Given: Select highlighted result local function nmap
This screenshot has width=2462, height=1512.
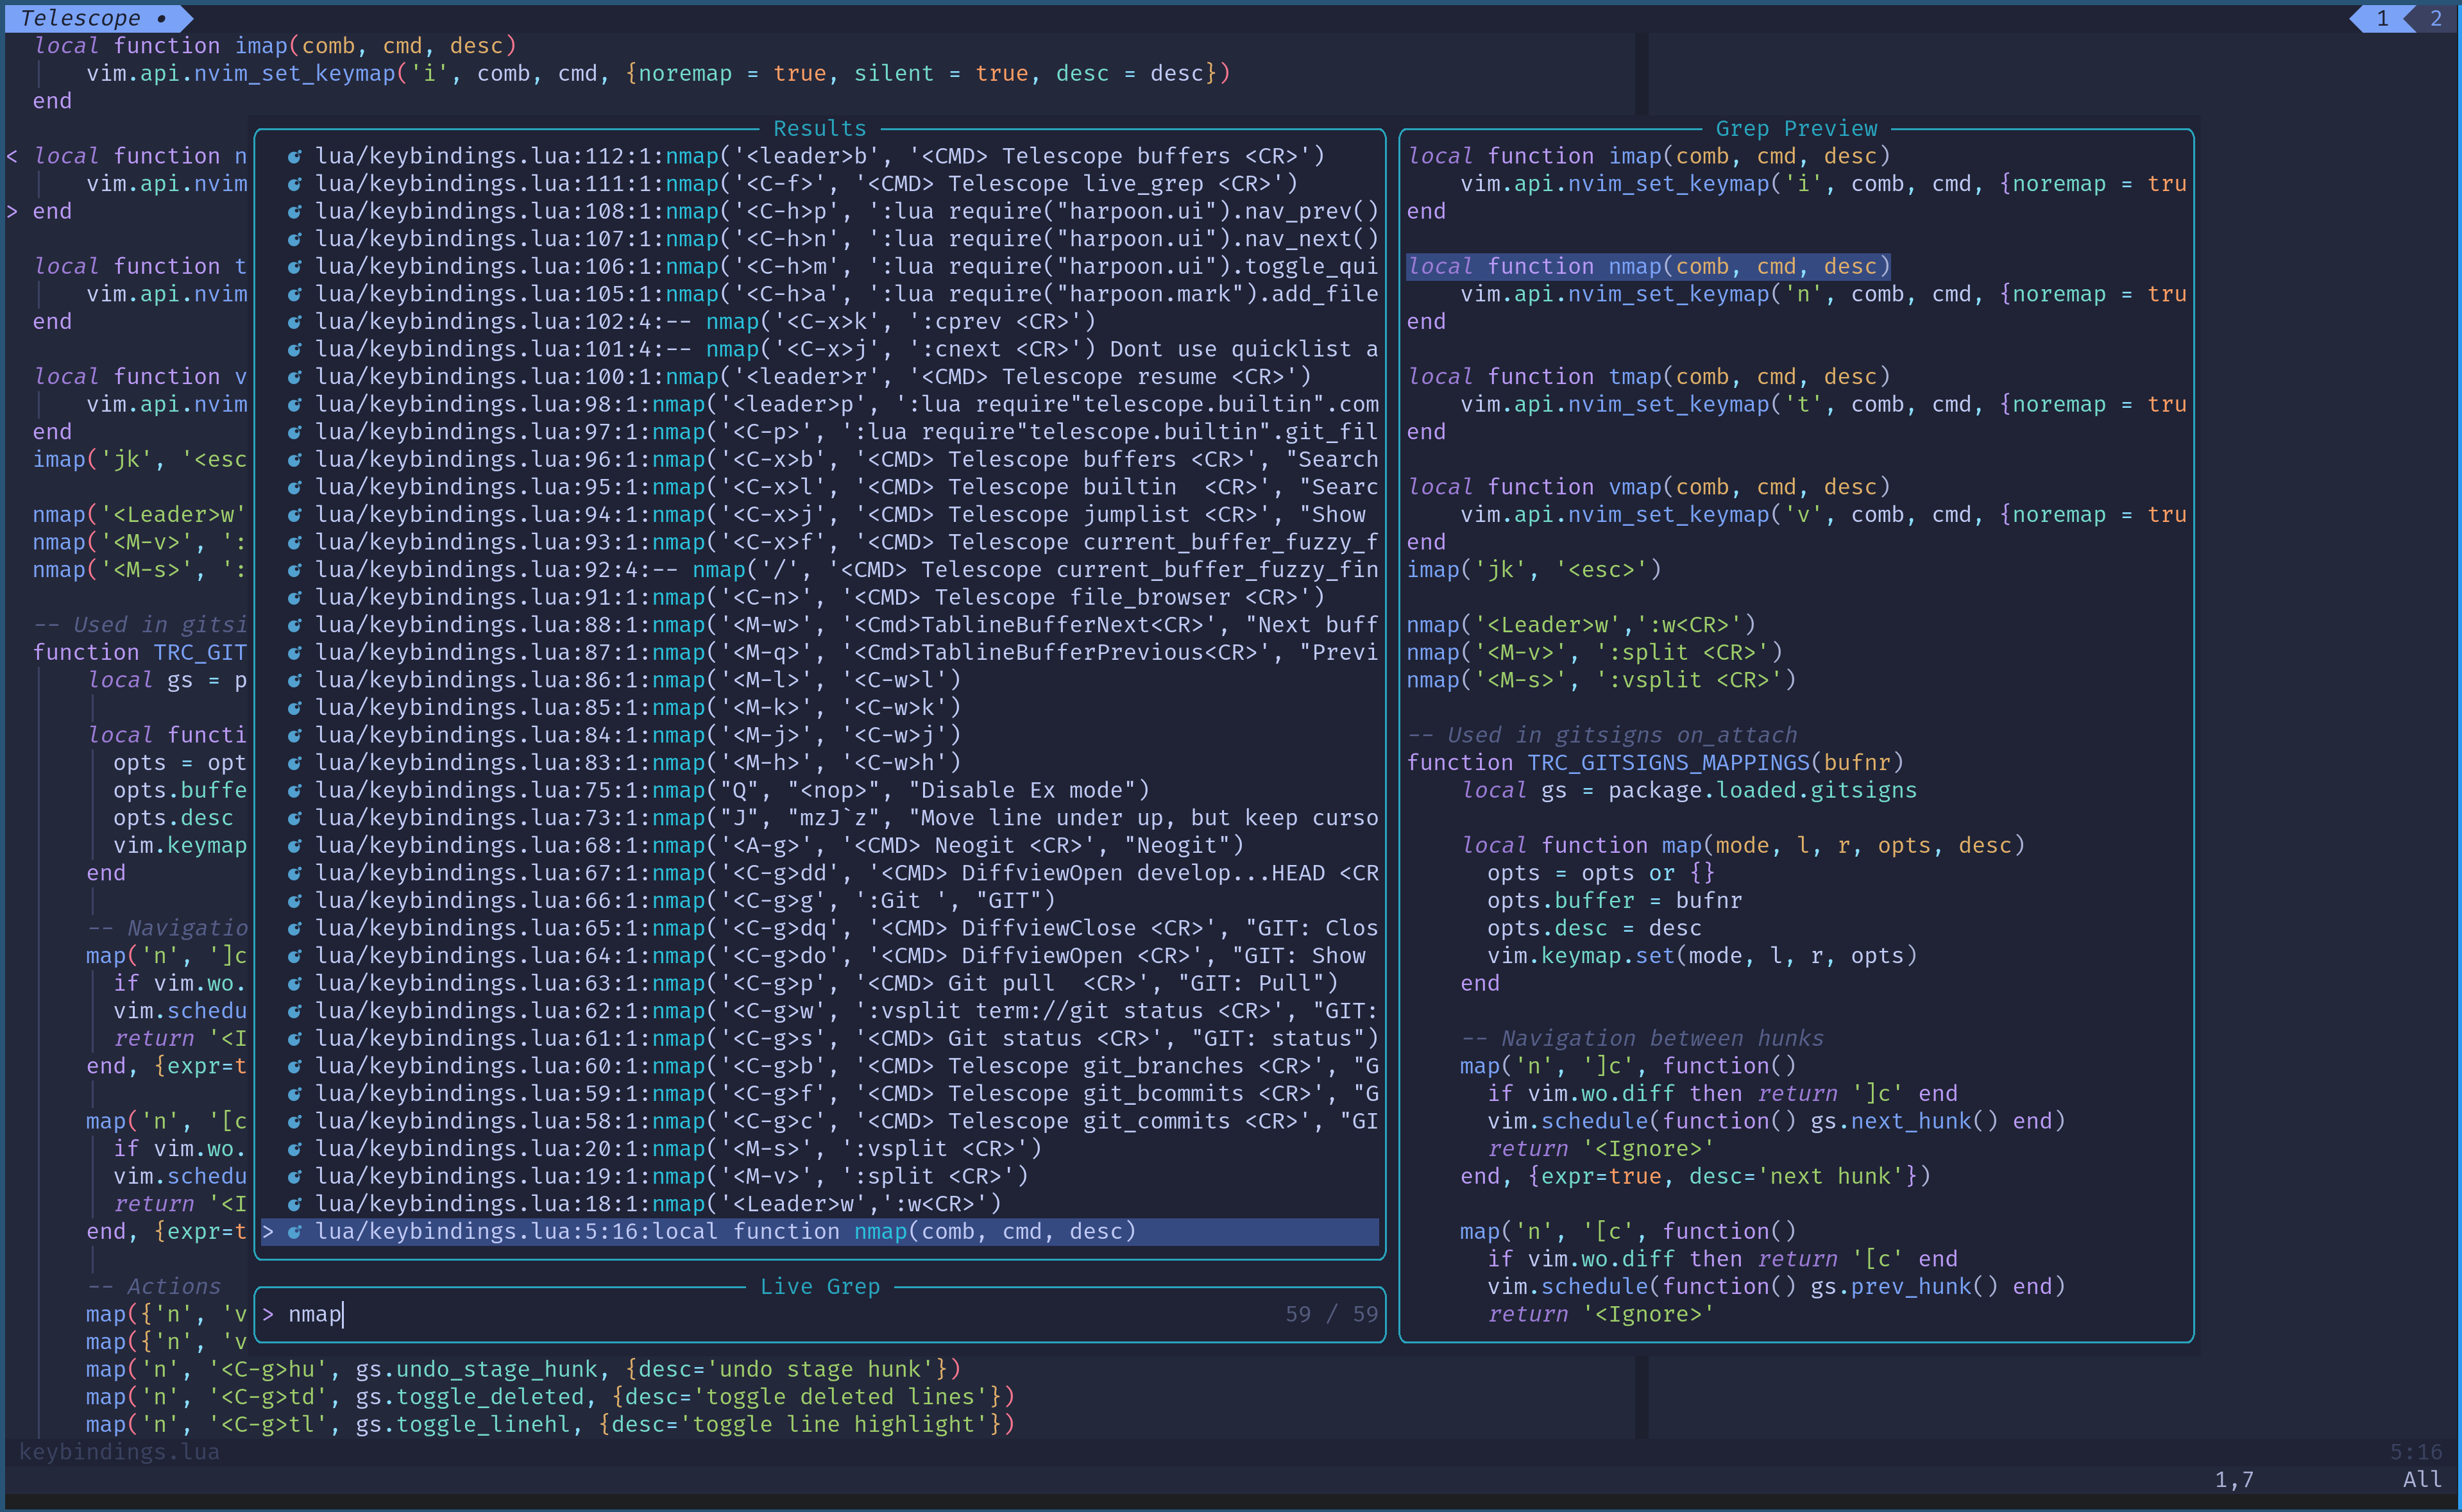Looking at the screenshot, I should coord(820,1232).
